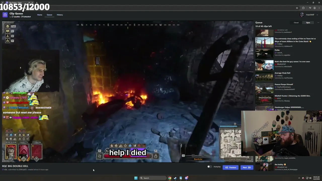Open the browser tab search dropdown
Image resolution: width=322 pixels, height=181 pixels.
(3, 3)
